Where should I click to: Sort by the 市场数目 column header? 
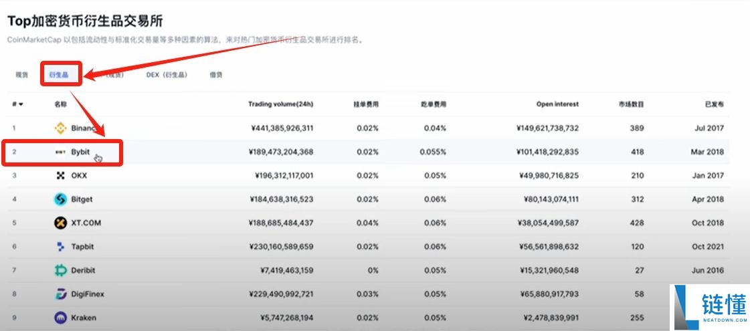[x=631, y=104]
